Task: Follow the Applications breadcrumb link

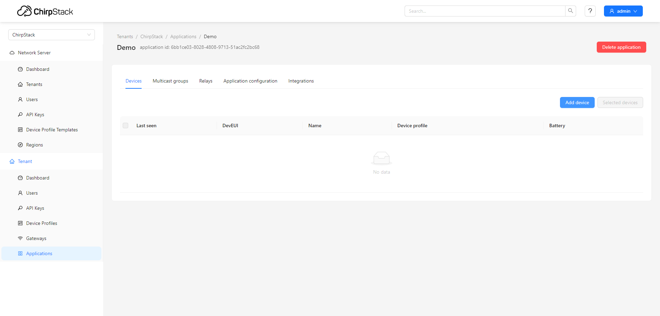Action: [183, 36]
